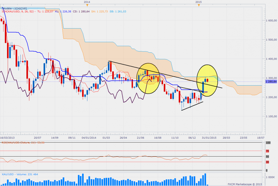Click the 1 200,00 price axis label

coord(271,97)
